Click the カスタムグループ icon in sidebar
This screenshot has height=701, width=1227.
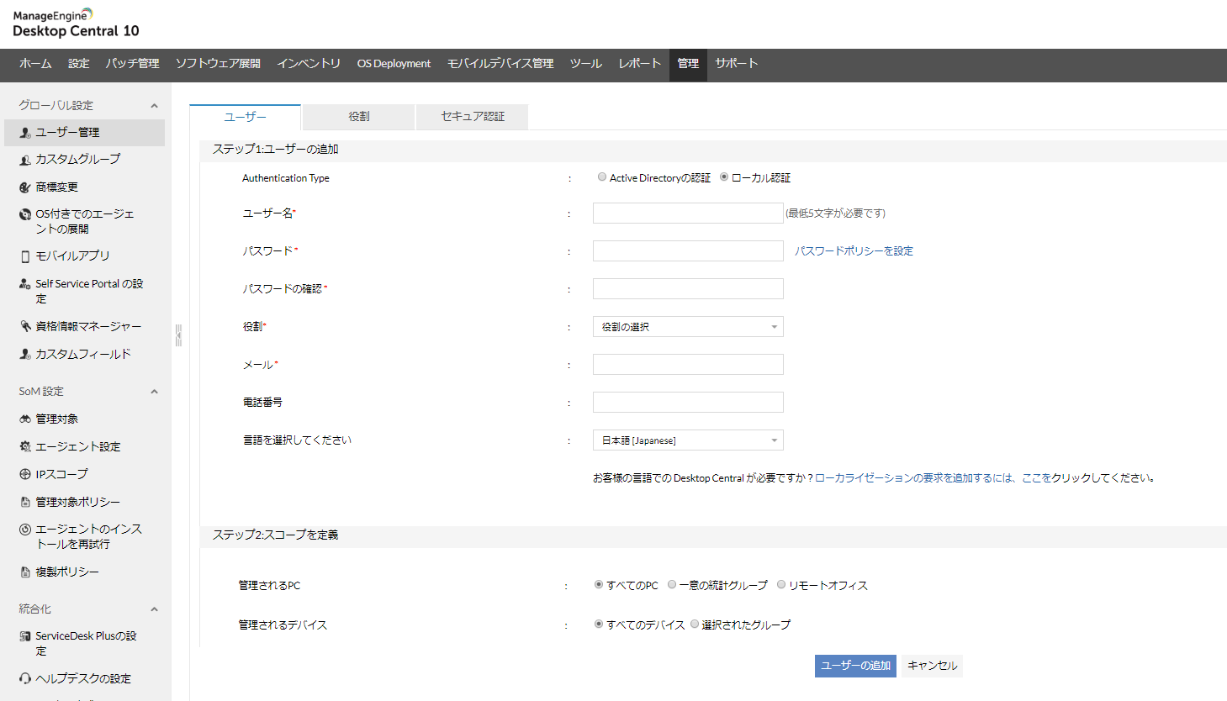(x=25, y=160)
